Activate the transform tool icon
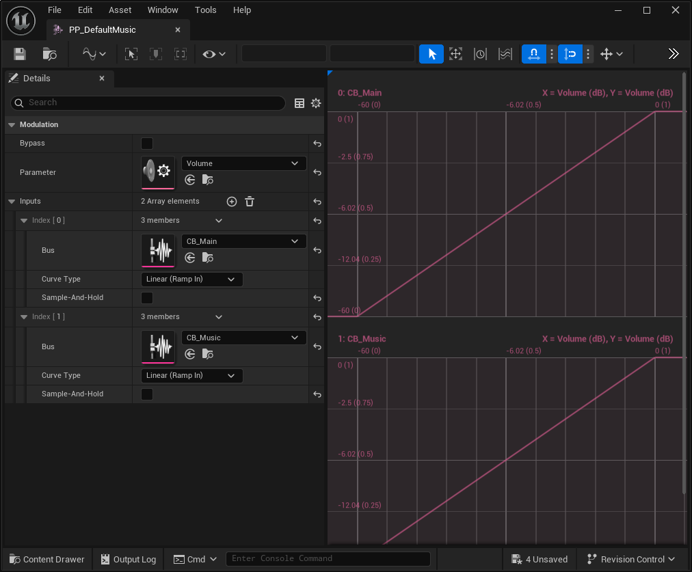This screenshot has width=692, height=572. (x=455, y=54)
